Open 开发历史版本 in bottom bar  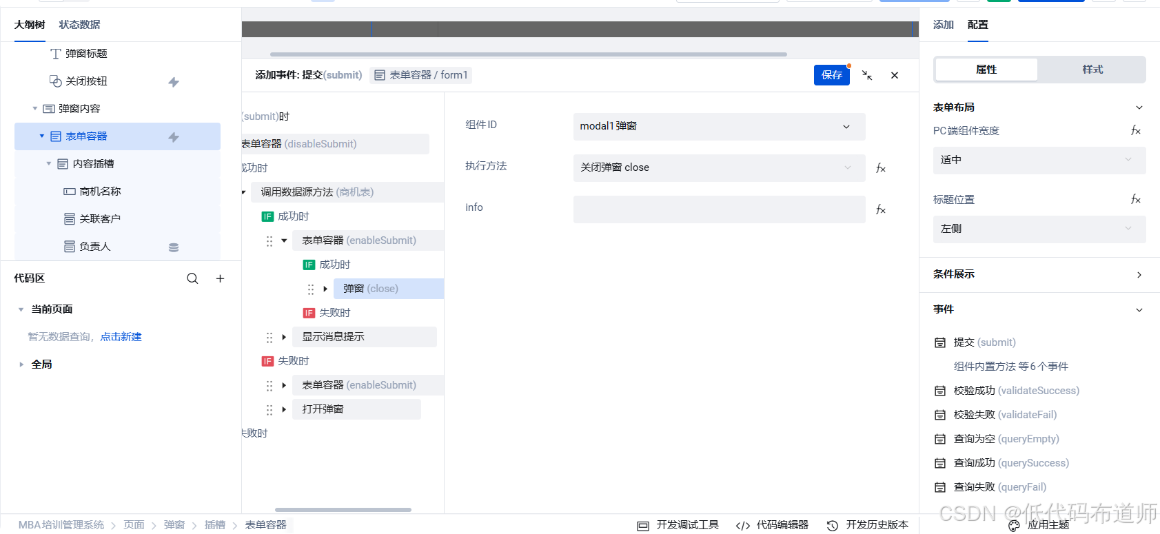868,525
